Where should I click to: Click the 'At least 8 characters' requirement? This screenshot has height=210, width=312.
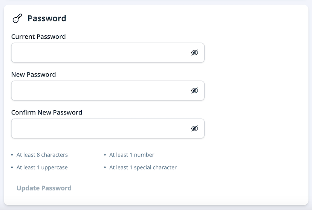pyautogui.click(x=42, y=155)
